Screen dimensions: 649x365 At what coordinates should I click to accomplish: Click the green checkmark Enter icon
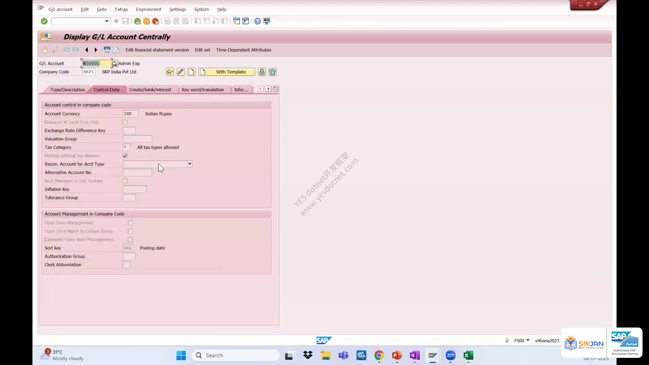point(44,21)
